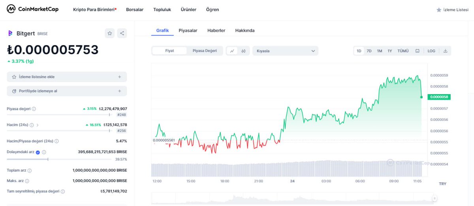This screenshot has width=474, height=206.
Task: Click info icon beside Hacim/Piyasa değeri (24s)
Action: pyautogui.click(x=56, y=141)
